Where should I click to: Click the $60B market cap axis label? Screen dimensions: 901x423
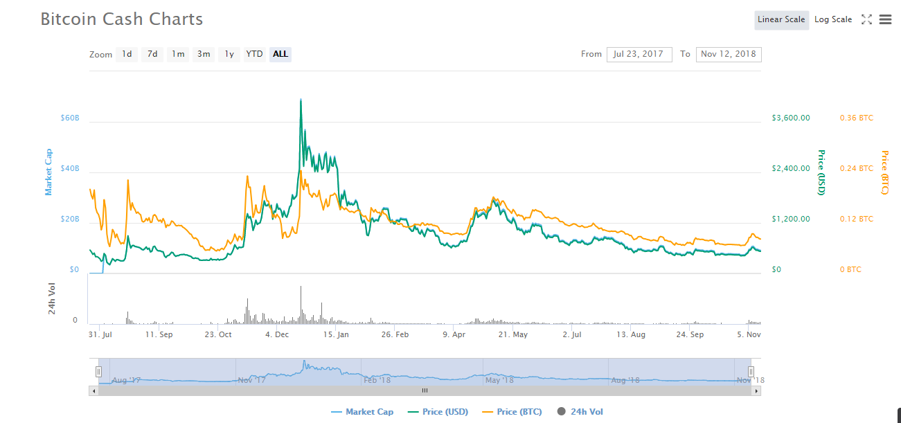[70, 118]
